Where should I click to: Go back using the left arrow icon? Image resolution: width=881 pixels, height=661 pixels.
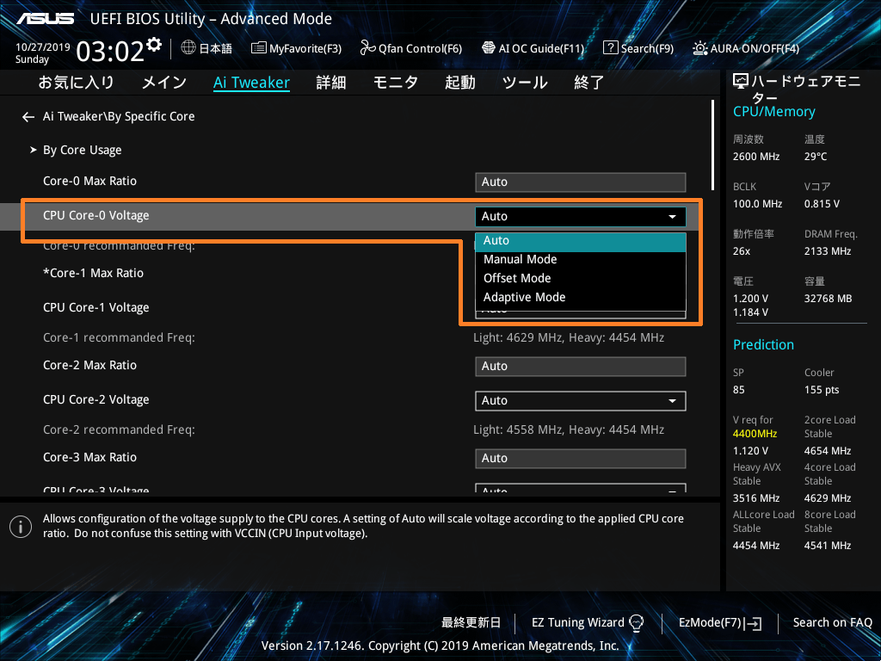tap(28, 117)
